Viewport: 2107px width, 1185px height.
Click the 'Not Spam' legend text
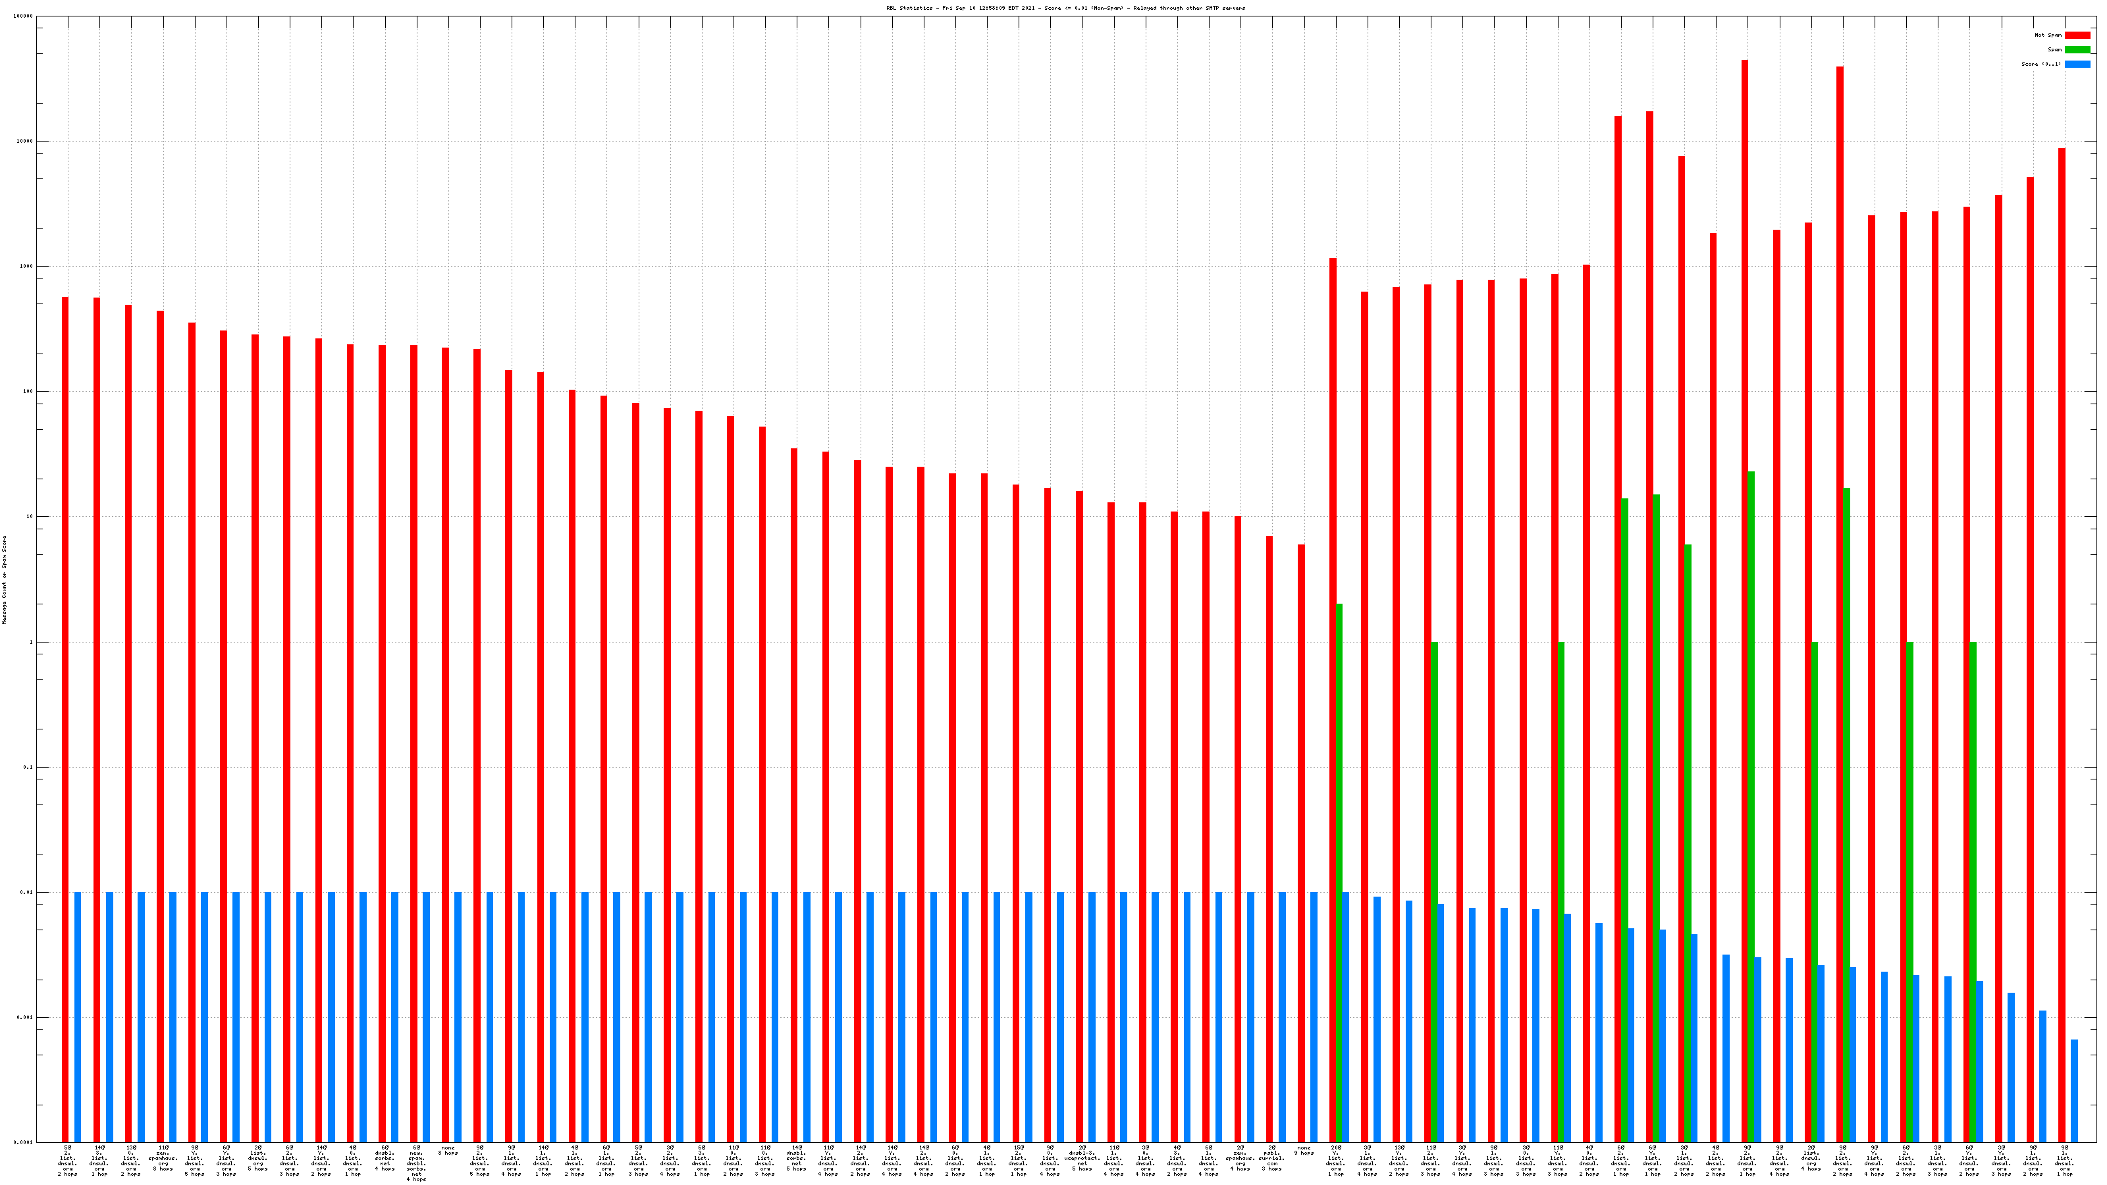(2047, 35)
